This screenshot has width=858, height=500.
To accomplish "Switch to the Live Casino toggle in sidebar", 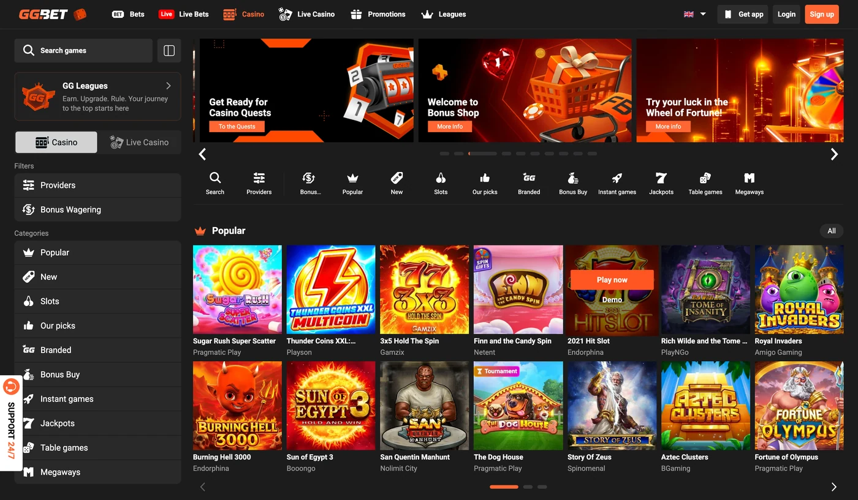I will pyautogui.click(x=139, y=142).
